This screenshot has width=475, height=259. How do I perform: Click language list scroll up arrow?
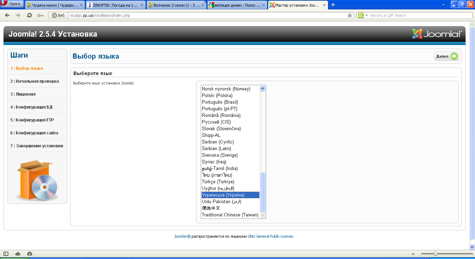[263, 89]
